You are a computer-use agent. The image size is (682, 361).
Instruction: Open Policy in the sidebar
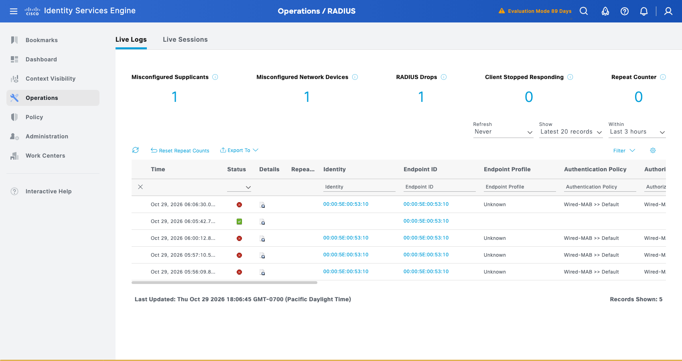coord(53,117)
